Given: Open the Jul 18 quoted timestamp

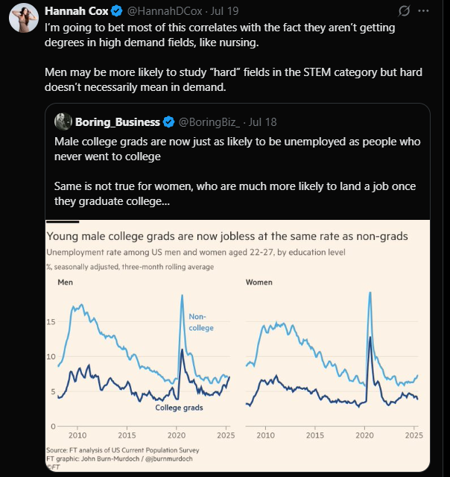Looking at the screenshot, I should point(263,122).
